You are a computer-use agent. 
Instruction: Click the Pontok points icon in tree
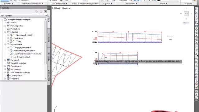pyautogui.click(x=8, y=23)
